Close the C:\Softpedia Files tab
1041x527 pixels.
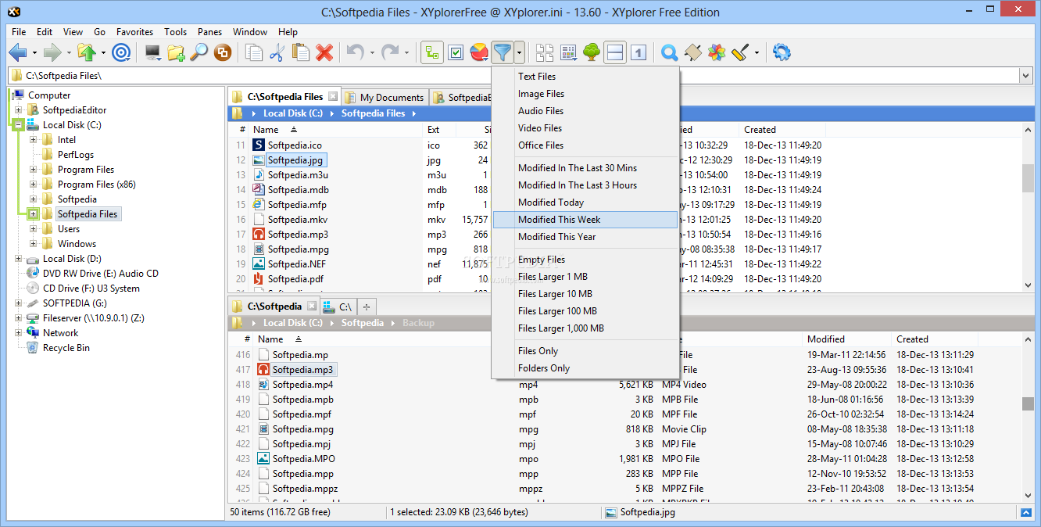coord(333,97)
